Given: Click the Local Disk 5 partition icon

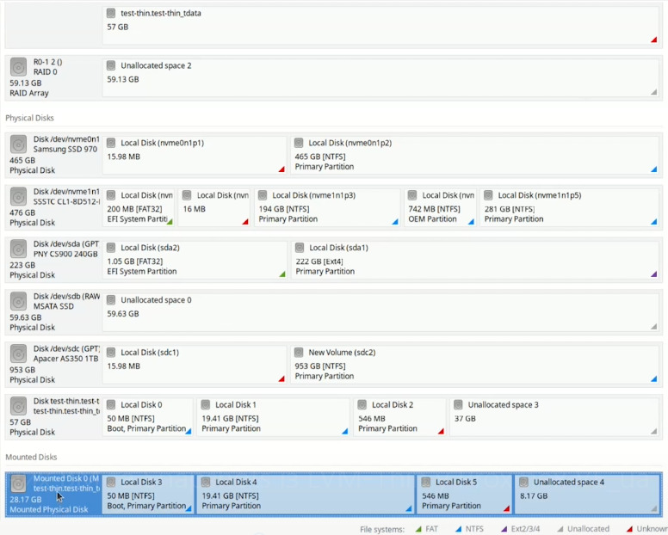Looking at the screenshot, I should (x=425, y=483).
